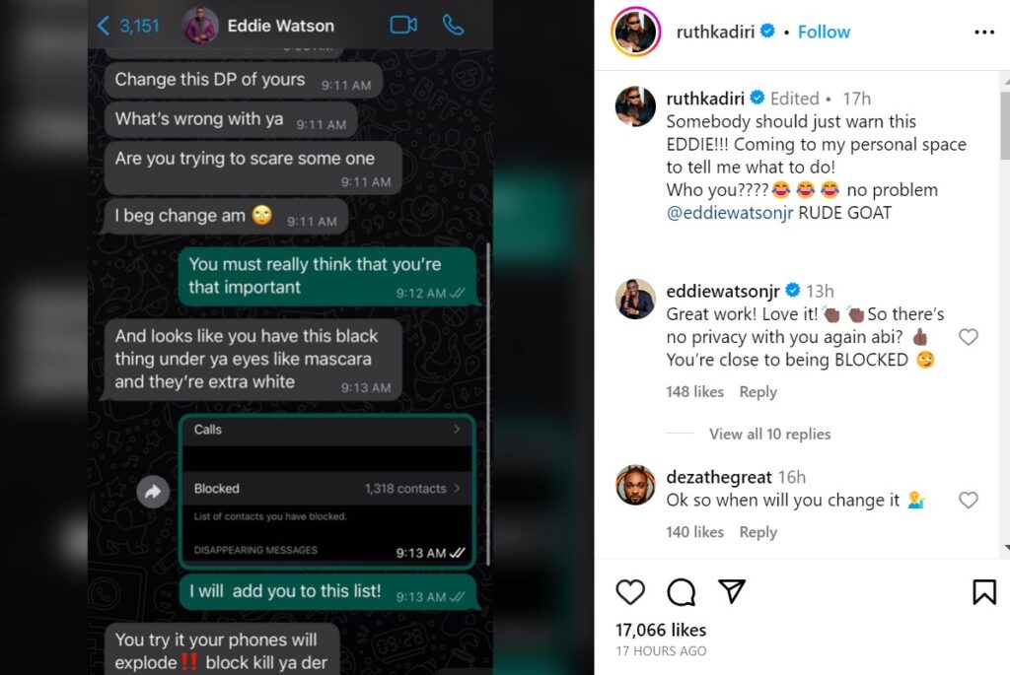Expand the Calls row chevron
Viewport: 1010px width, 675px height.
[x=457, y=430]
